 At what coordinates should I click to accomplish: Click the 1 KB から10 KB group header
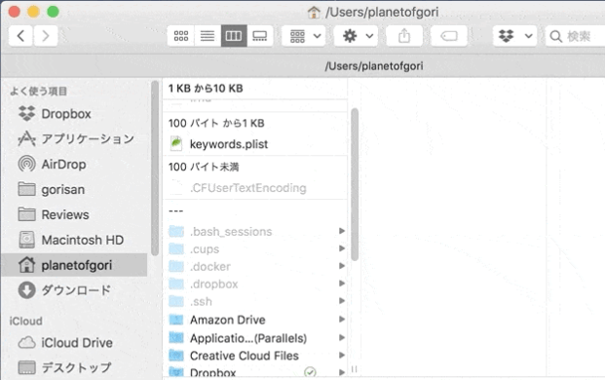pos(206,89)
